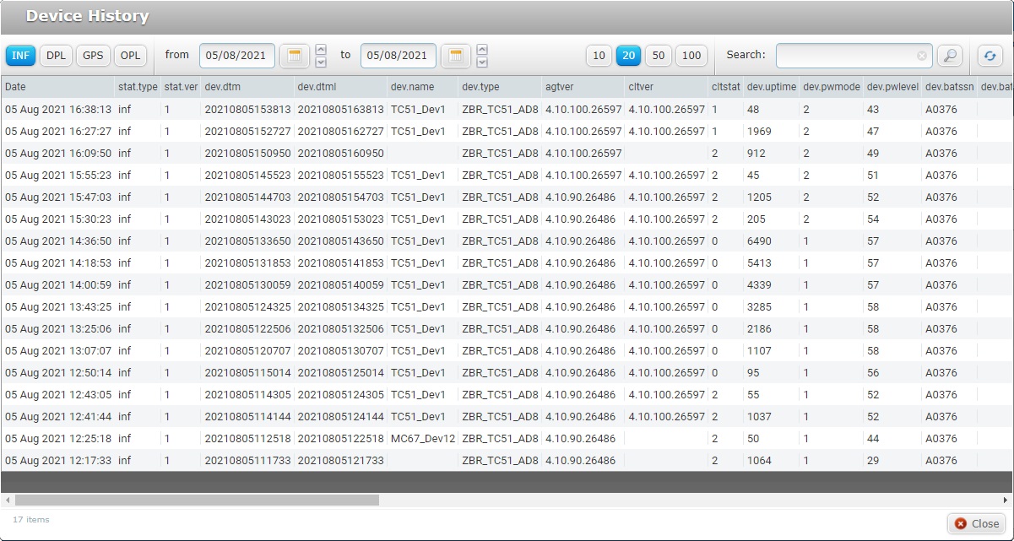Click the search magnifier icon
This screenshot has height=541, width=1014.
(951, 56)
